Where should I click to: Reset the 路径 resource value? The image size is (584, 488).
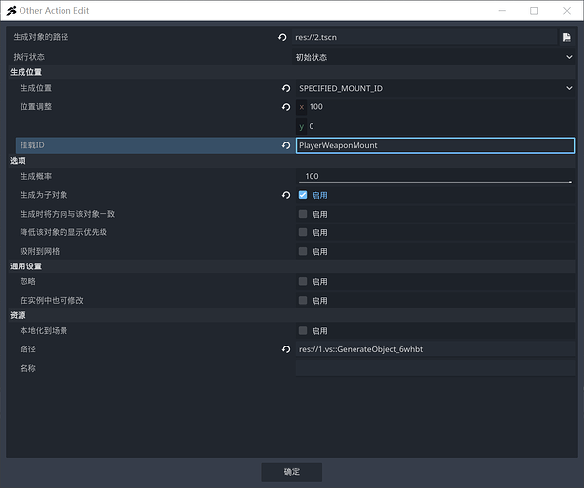[x=286, y=349]
